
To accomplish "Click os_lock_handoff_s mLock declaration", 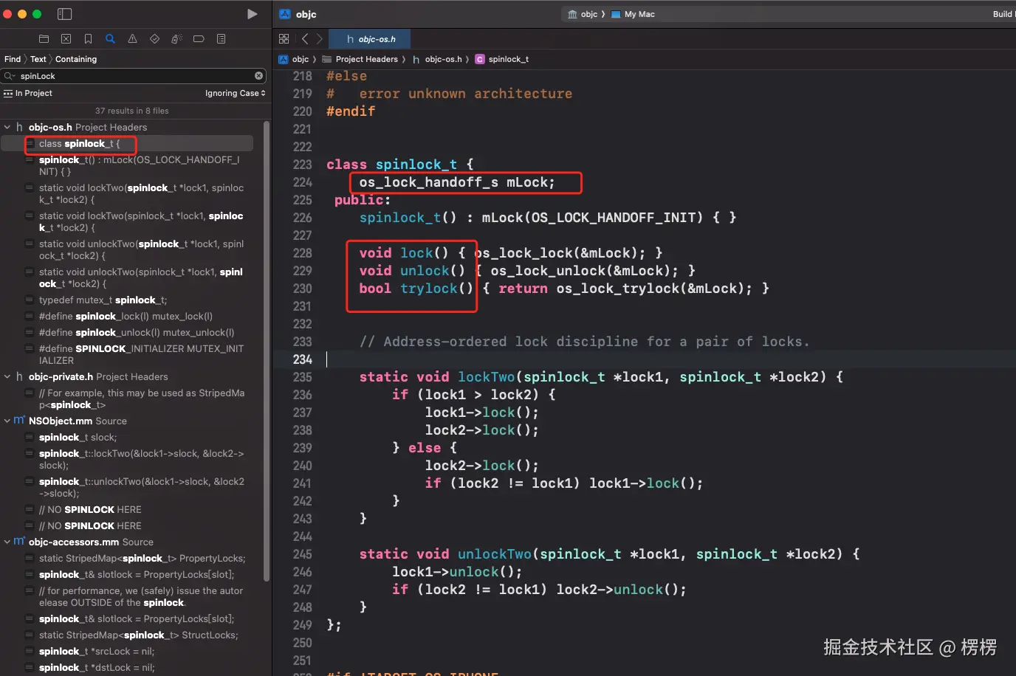I will [457, 182].
